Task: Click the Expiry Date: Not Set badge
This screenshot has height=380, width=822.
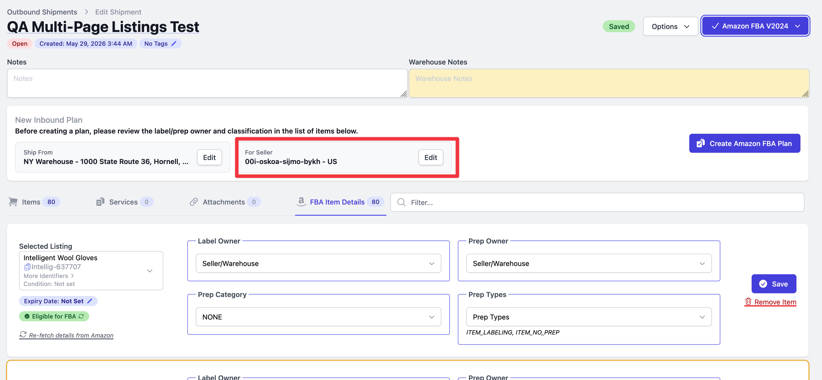Action: [58, 301]
